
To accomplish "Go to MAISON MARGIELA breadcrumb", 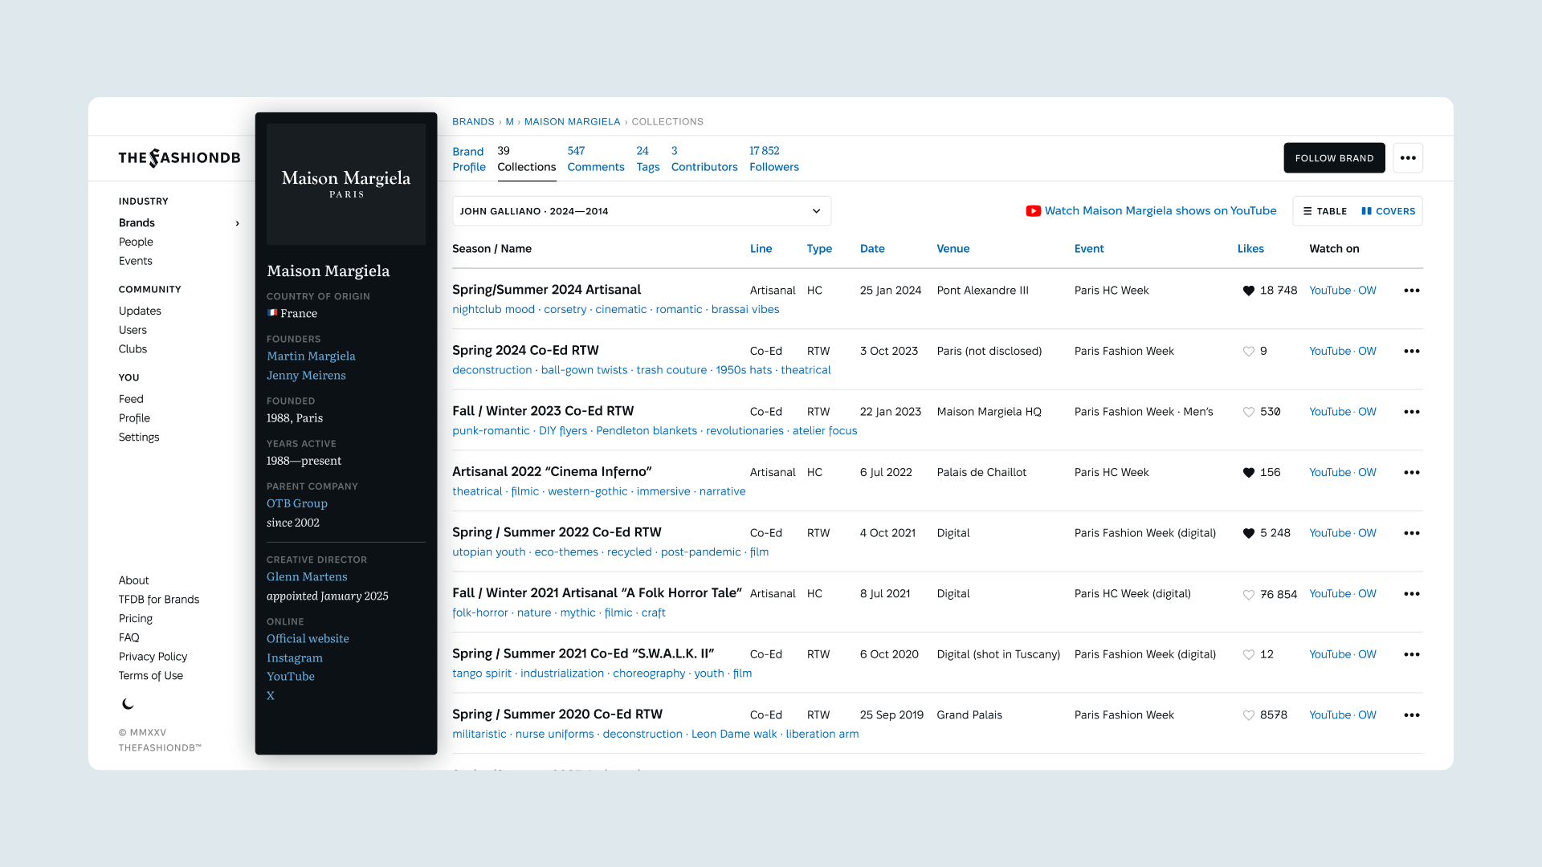I will [x=572, y=122].
